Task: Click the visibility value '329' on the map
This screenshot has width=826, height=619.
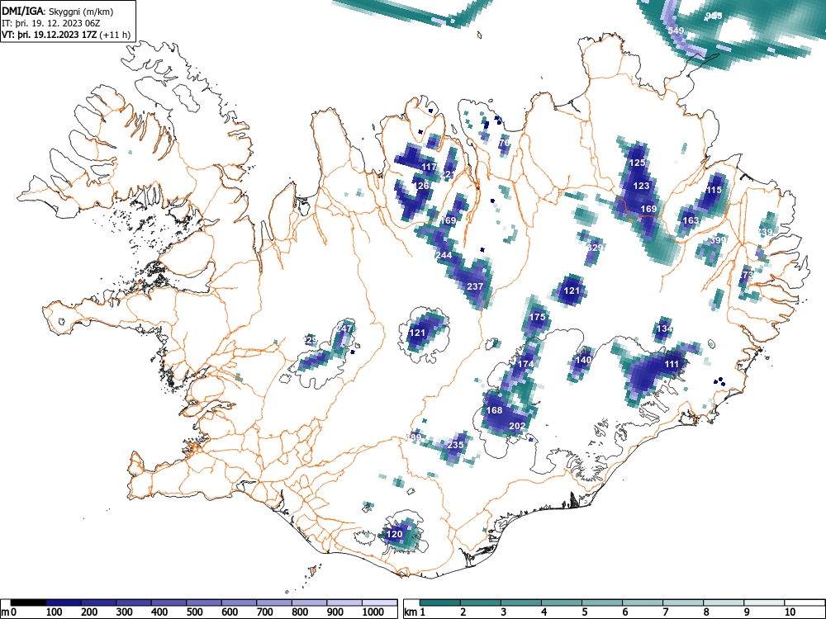Action: (x=595, y=248)
